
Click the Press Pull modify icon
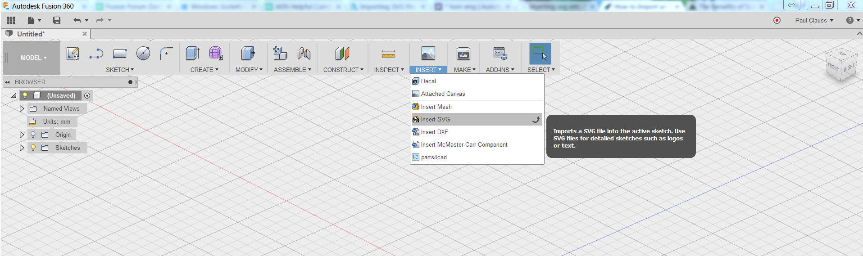click(248, 54)
